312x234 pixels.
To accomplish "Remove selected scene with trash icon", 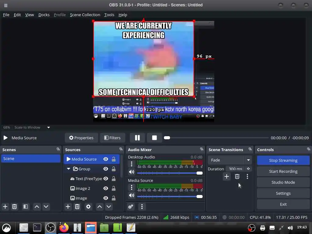I will pyautogui.click(x=14, y=207).
